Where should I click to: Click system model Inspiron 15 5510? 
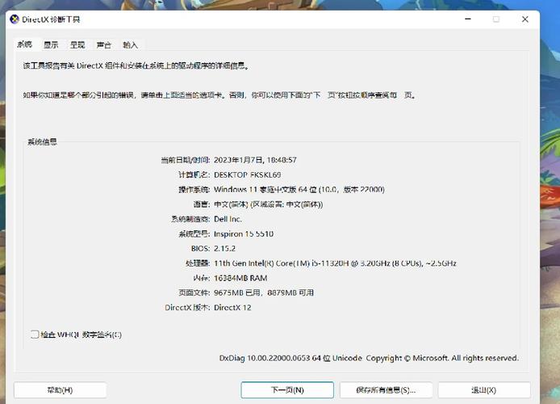point(244,234)
